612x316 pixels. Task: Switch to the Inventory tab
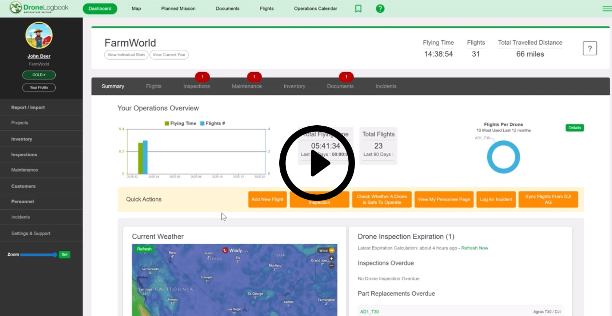tap(294, 86)
